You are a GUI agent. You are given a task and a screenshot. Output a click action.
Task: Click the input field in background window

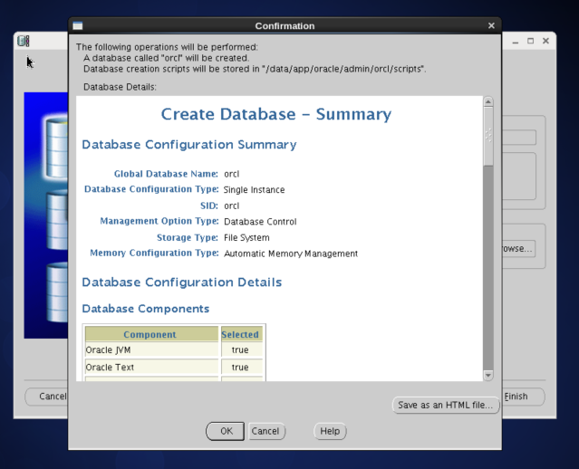point(519,138)
